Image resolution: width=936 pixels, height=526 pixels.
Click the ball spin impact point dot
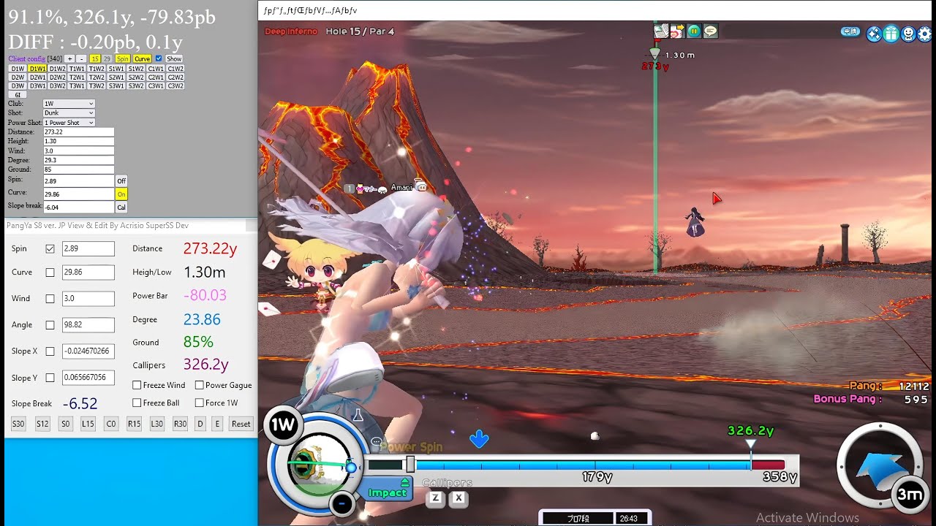click(351, 468)
